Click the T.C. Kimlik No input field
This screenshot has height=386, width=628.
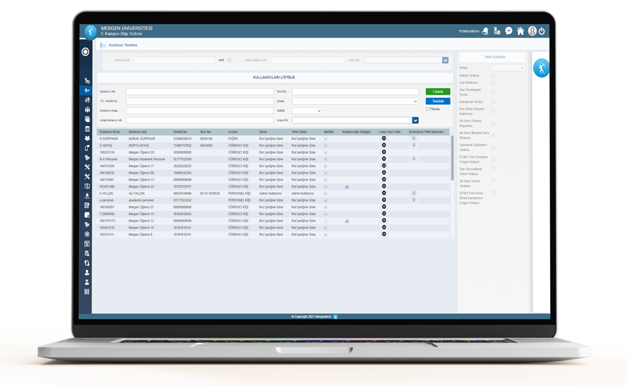[200, 101]
